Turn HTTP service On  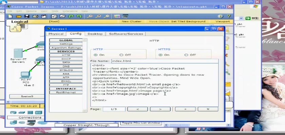(95, 55)
